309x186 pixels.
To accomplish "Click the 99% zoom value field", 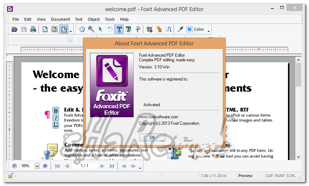I will tap(27, 166).
